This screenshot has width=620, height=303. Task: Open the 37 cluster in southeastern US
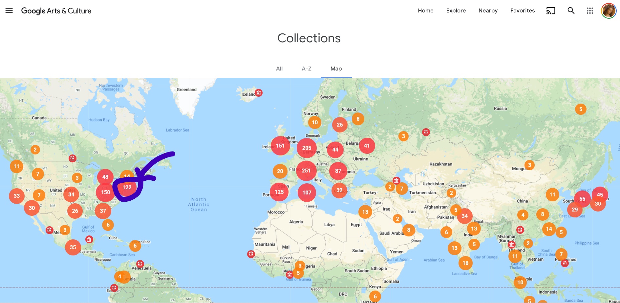[103, 211]
